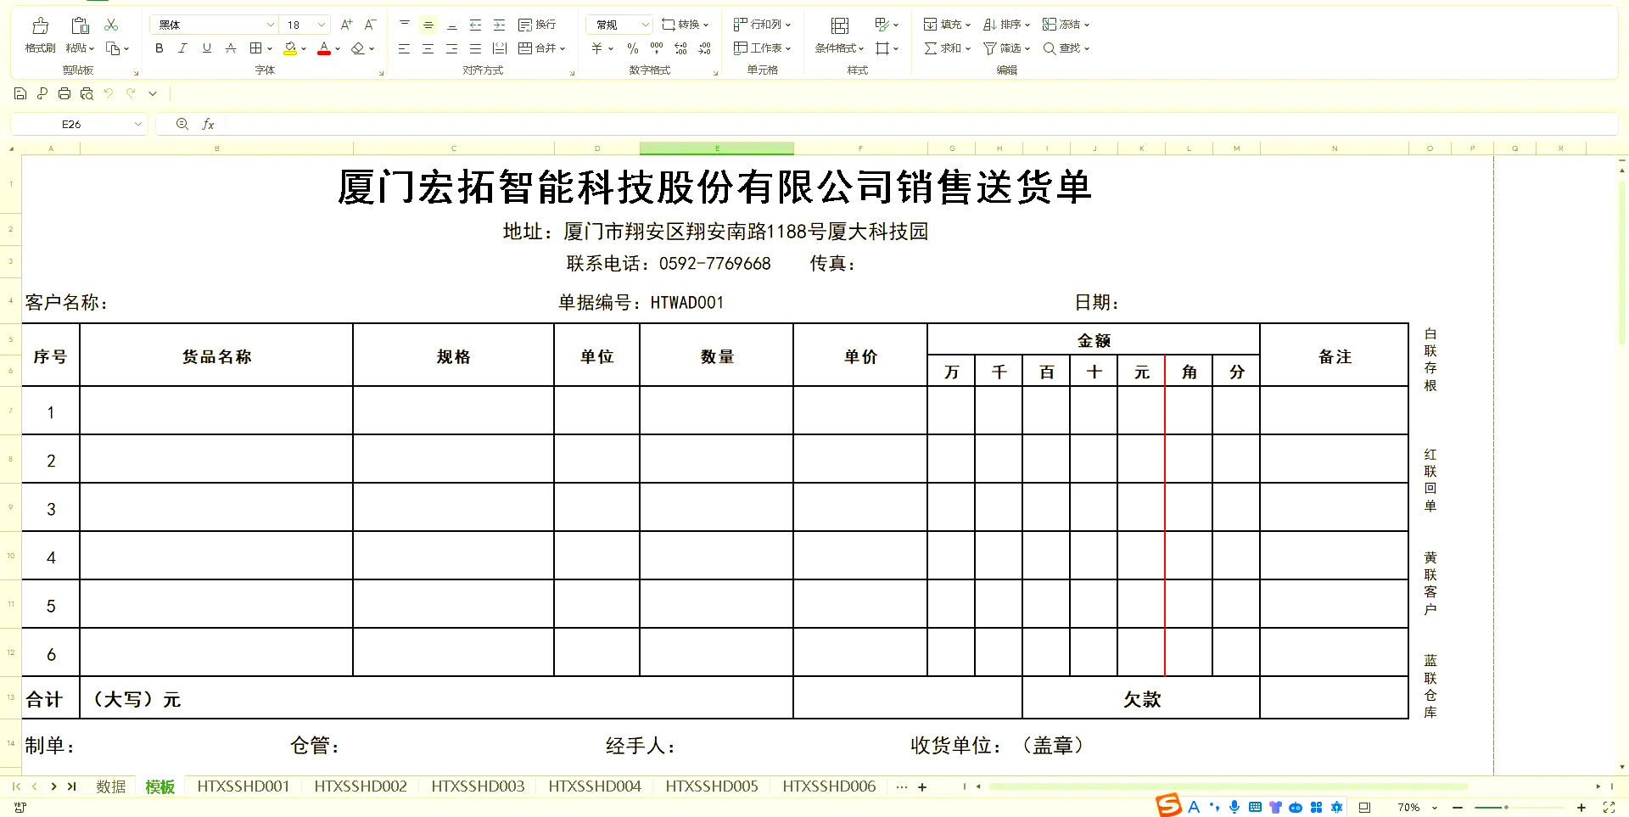Toggle Top vertical alignment
Image resolution: width=1629 pixels, height=817 pixels.
click(405, 25)
